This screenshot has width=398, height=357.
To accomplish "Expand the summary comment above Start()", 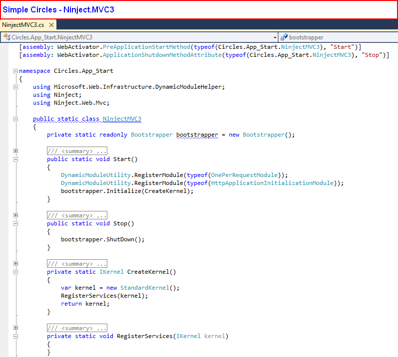I will tap(16, 151).
